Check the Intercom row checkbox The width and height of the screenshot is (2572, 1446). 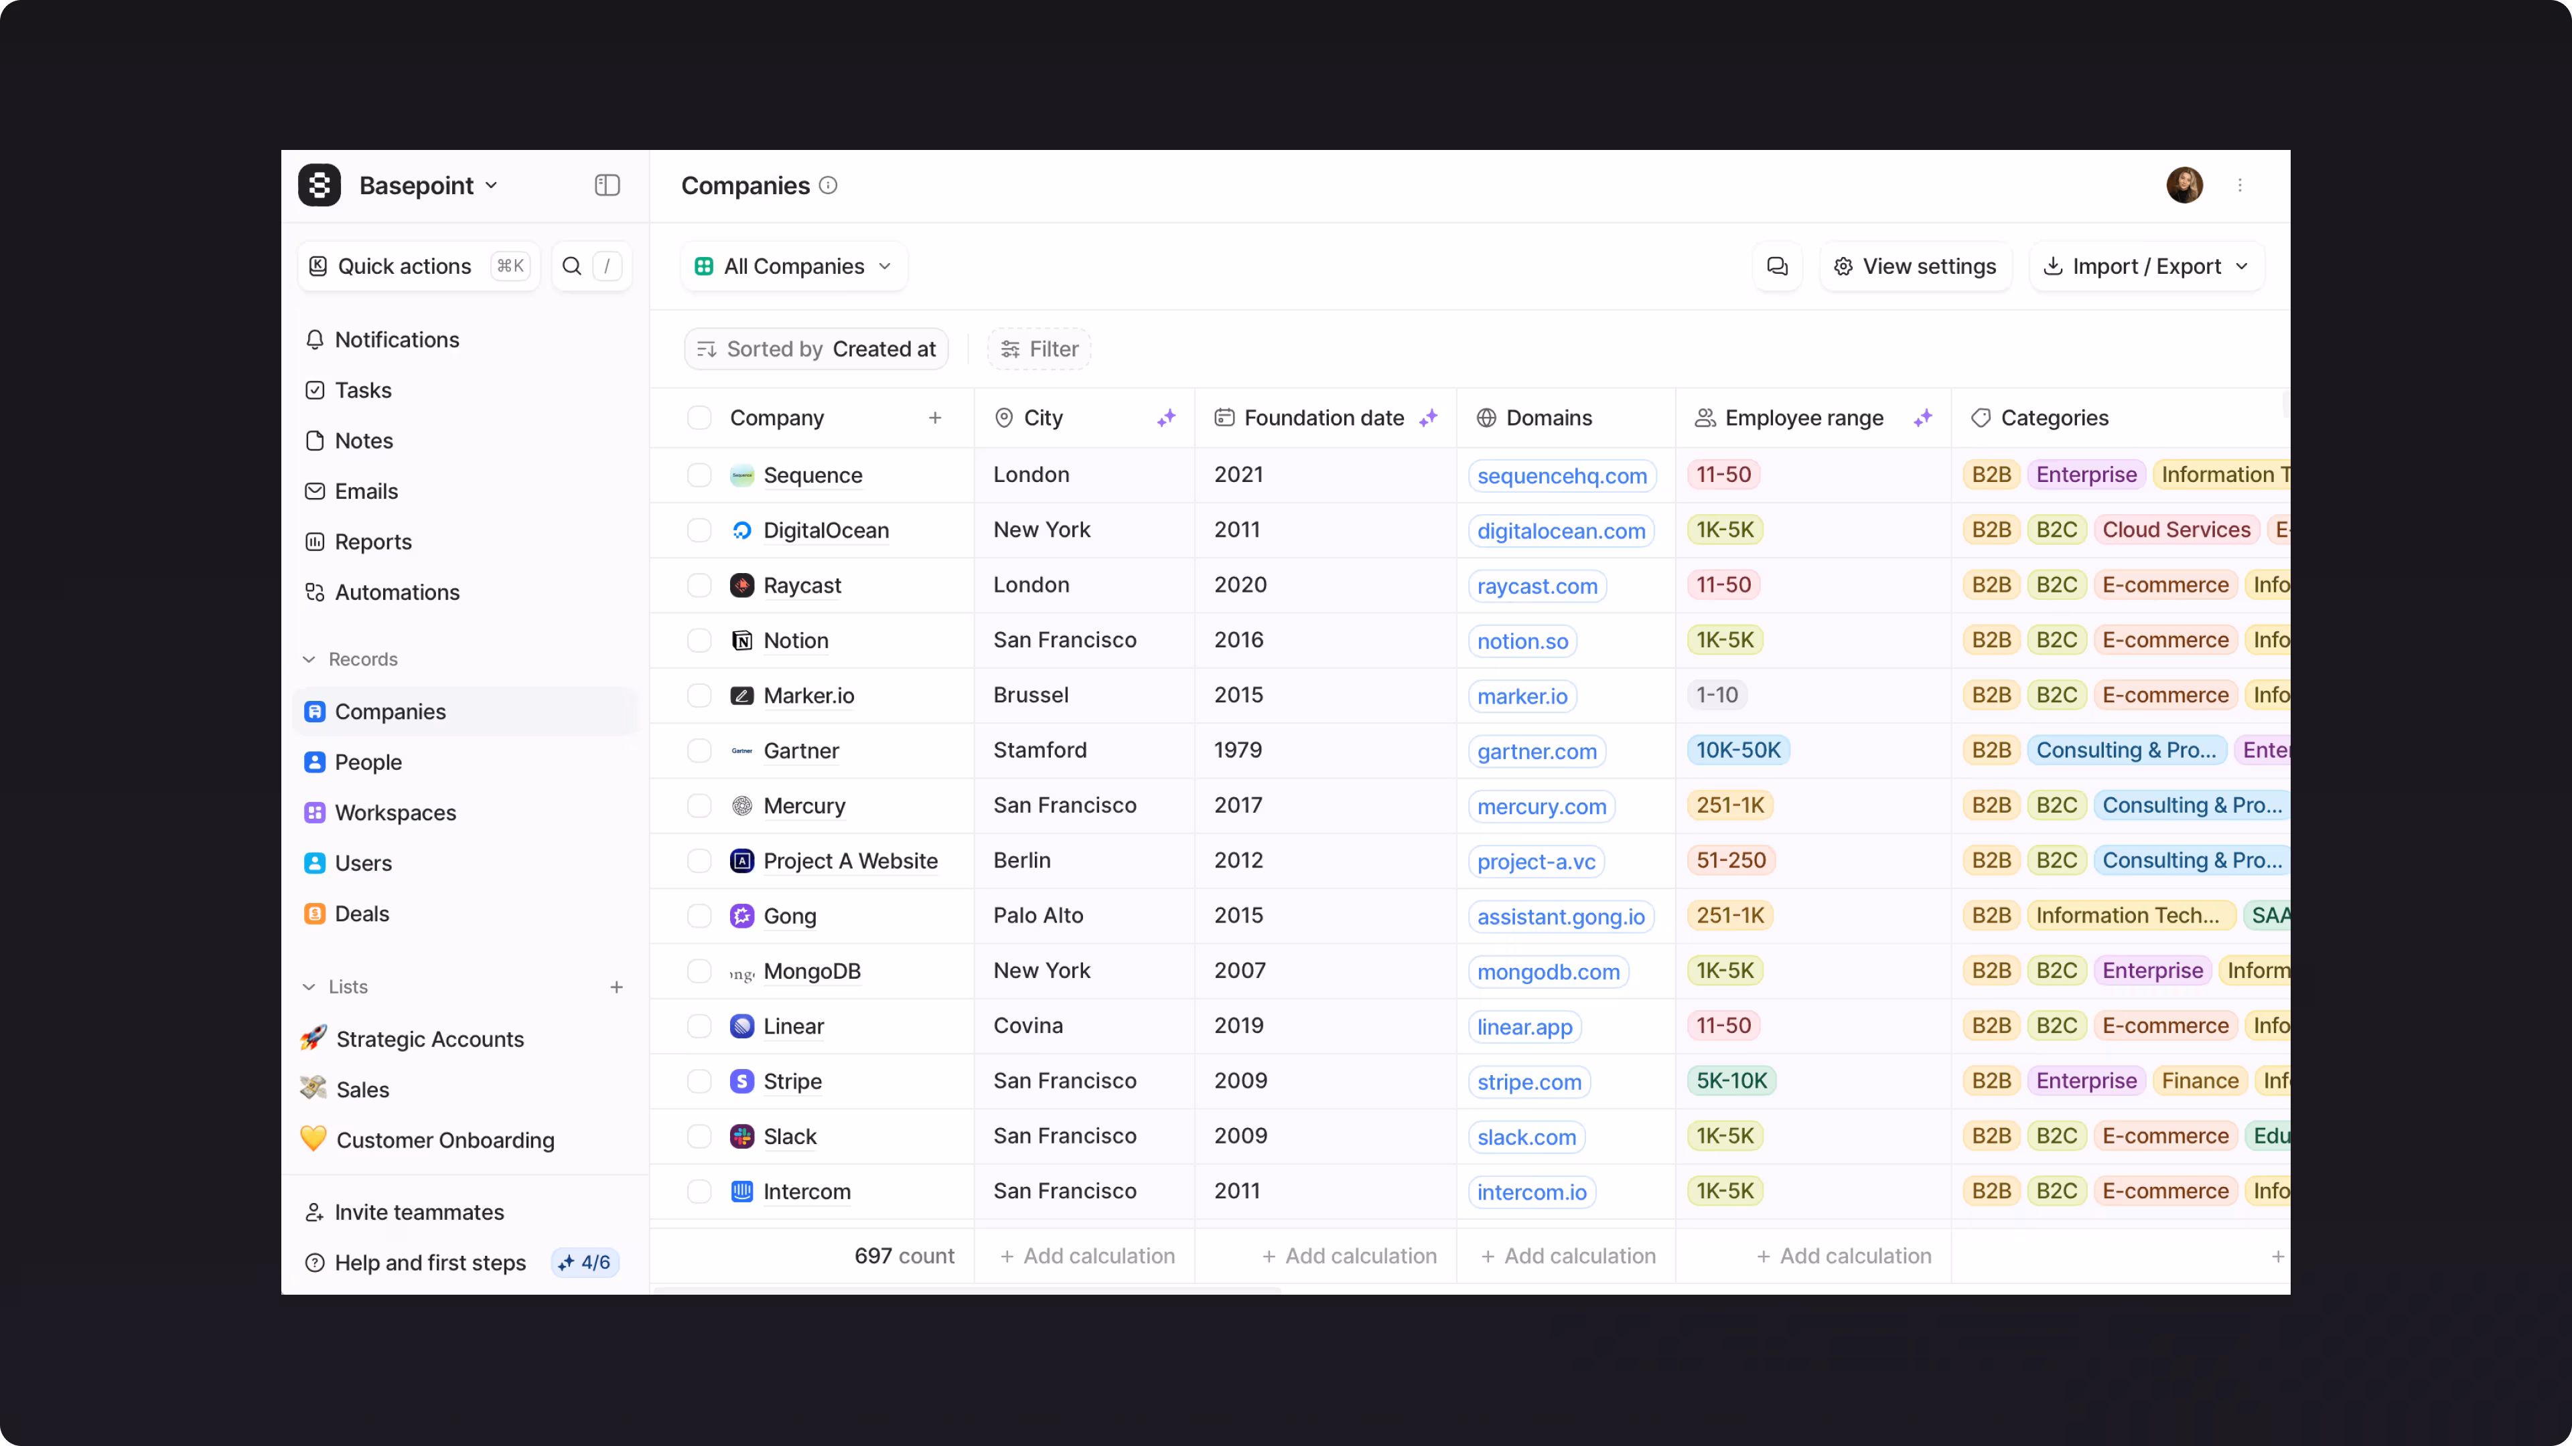(x=699, y=1192)
